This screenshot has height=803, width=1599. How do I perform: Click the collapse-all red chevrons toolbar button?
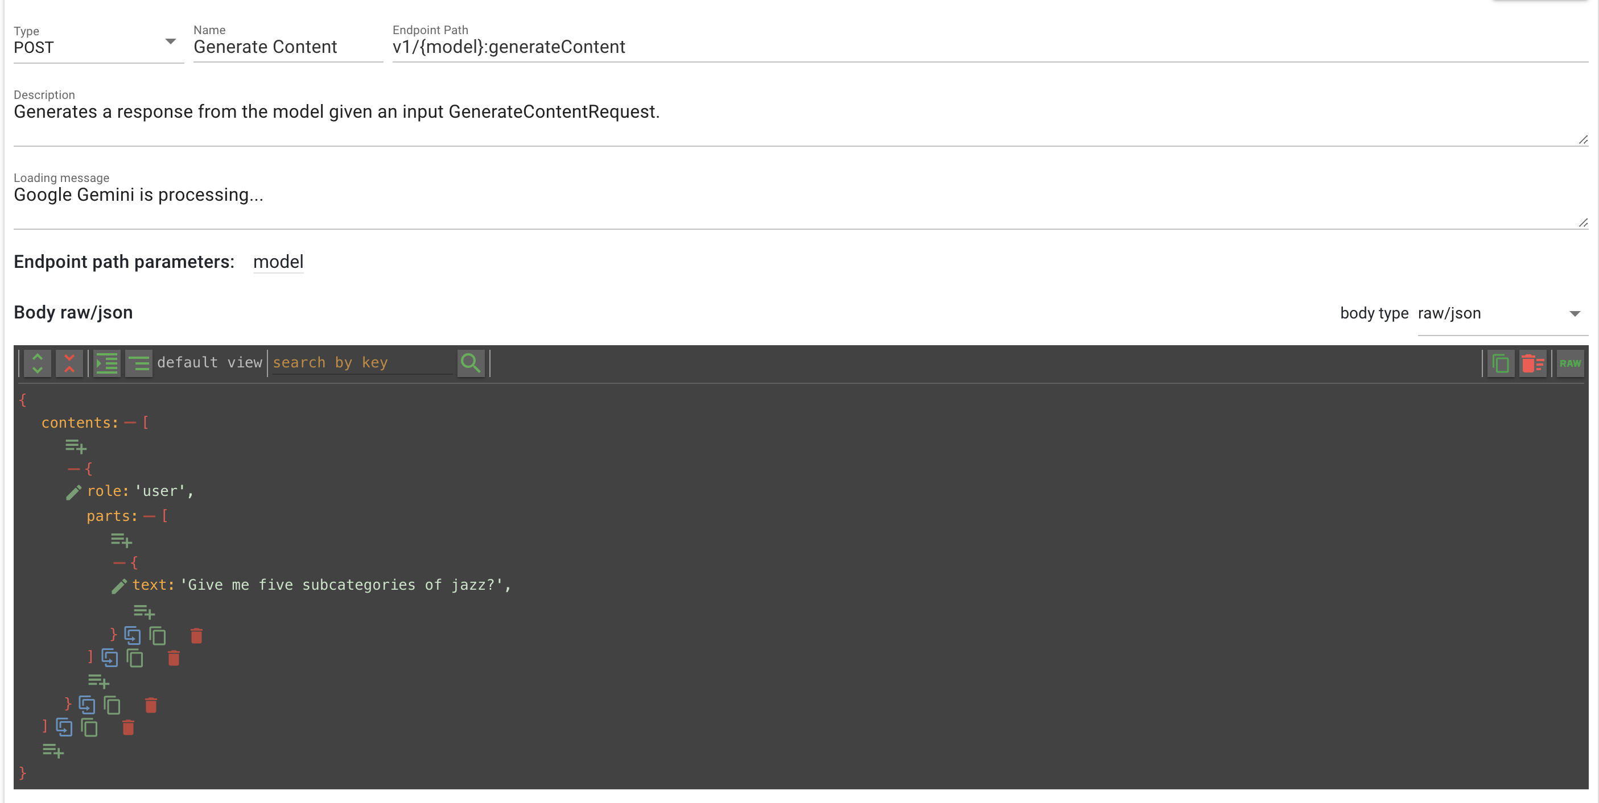69,363
